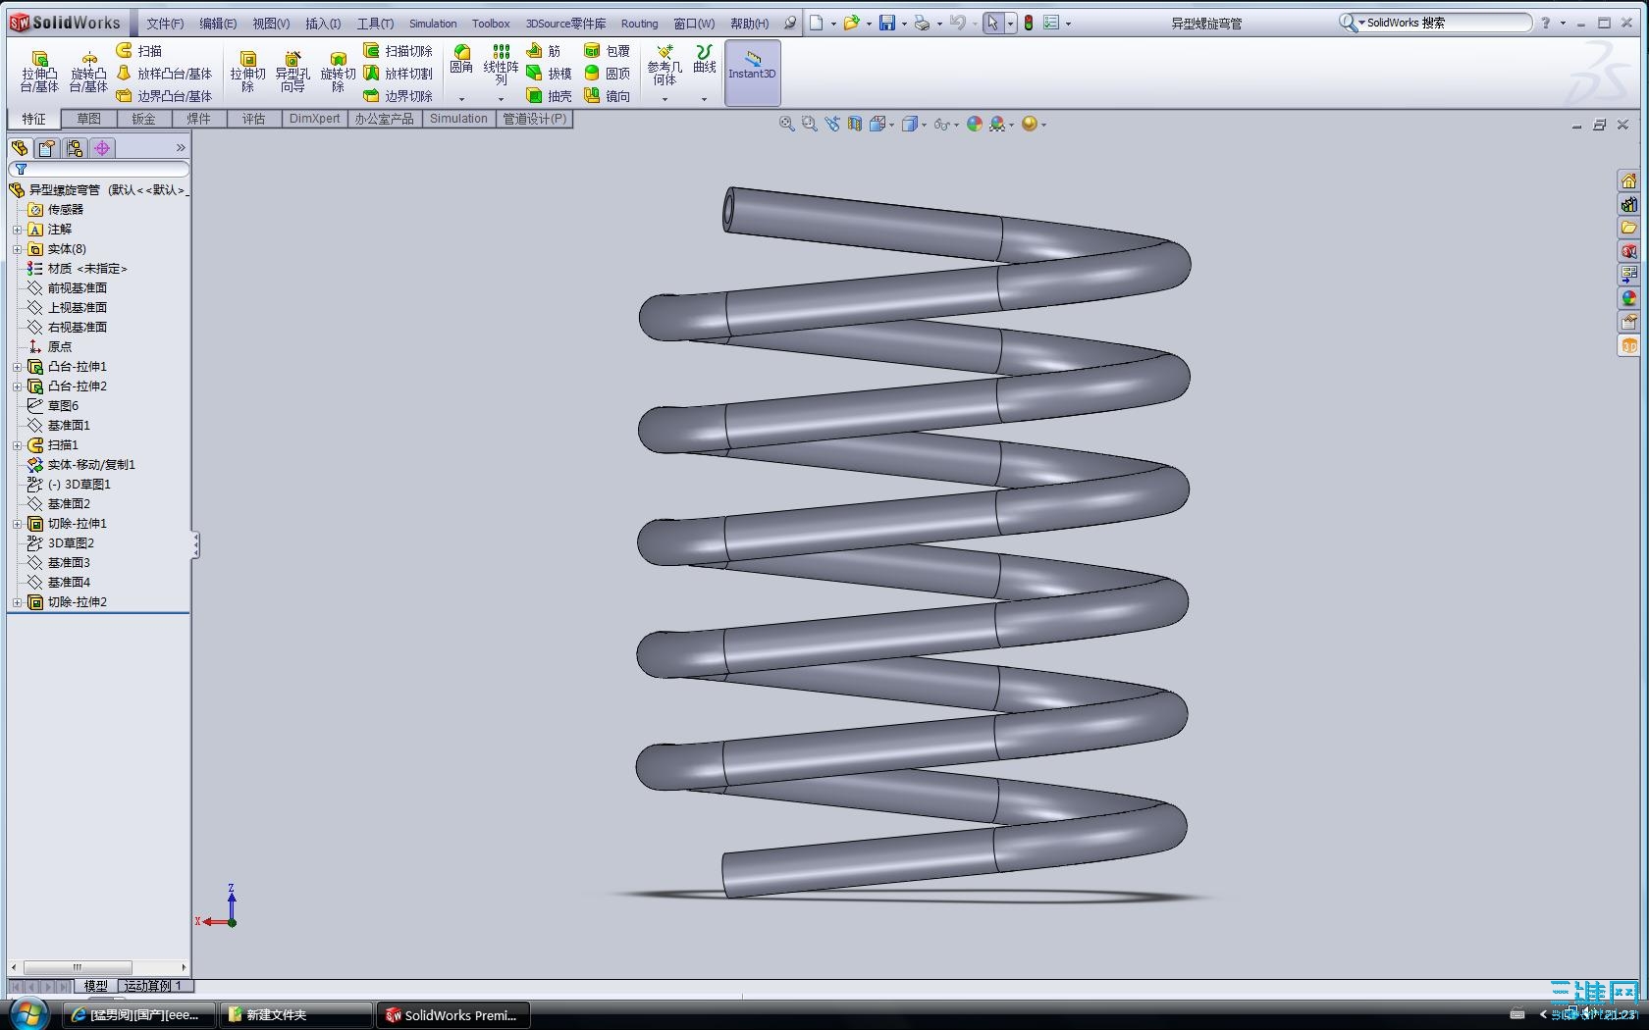Viewport: 1649px width, 1030px height.
Task: Expand the 切除-拉伸2 cut feature
Action: tap(17, 602)
